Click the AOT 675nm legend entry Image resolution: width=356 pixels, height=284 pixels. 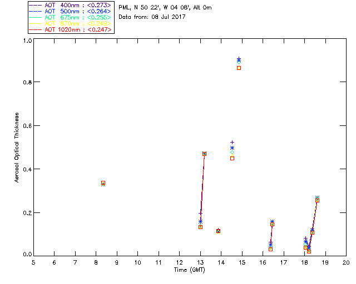pos(70,17)
